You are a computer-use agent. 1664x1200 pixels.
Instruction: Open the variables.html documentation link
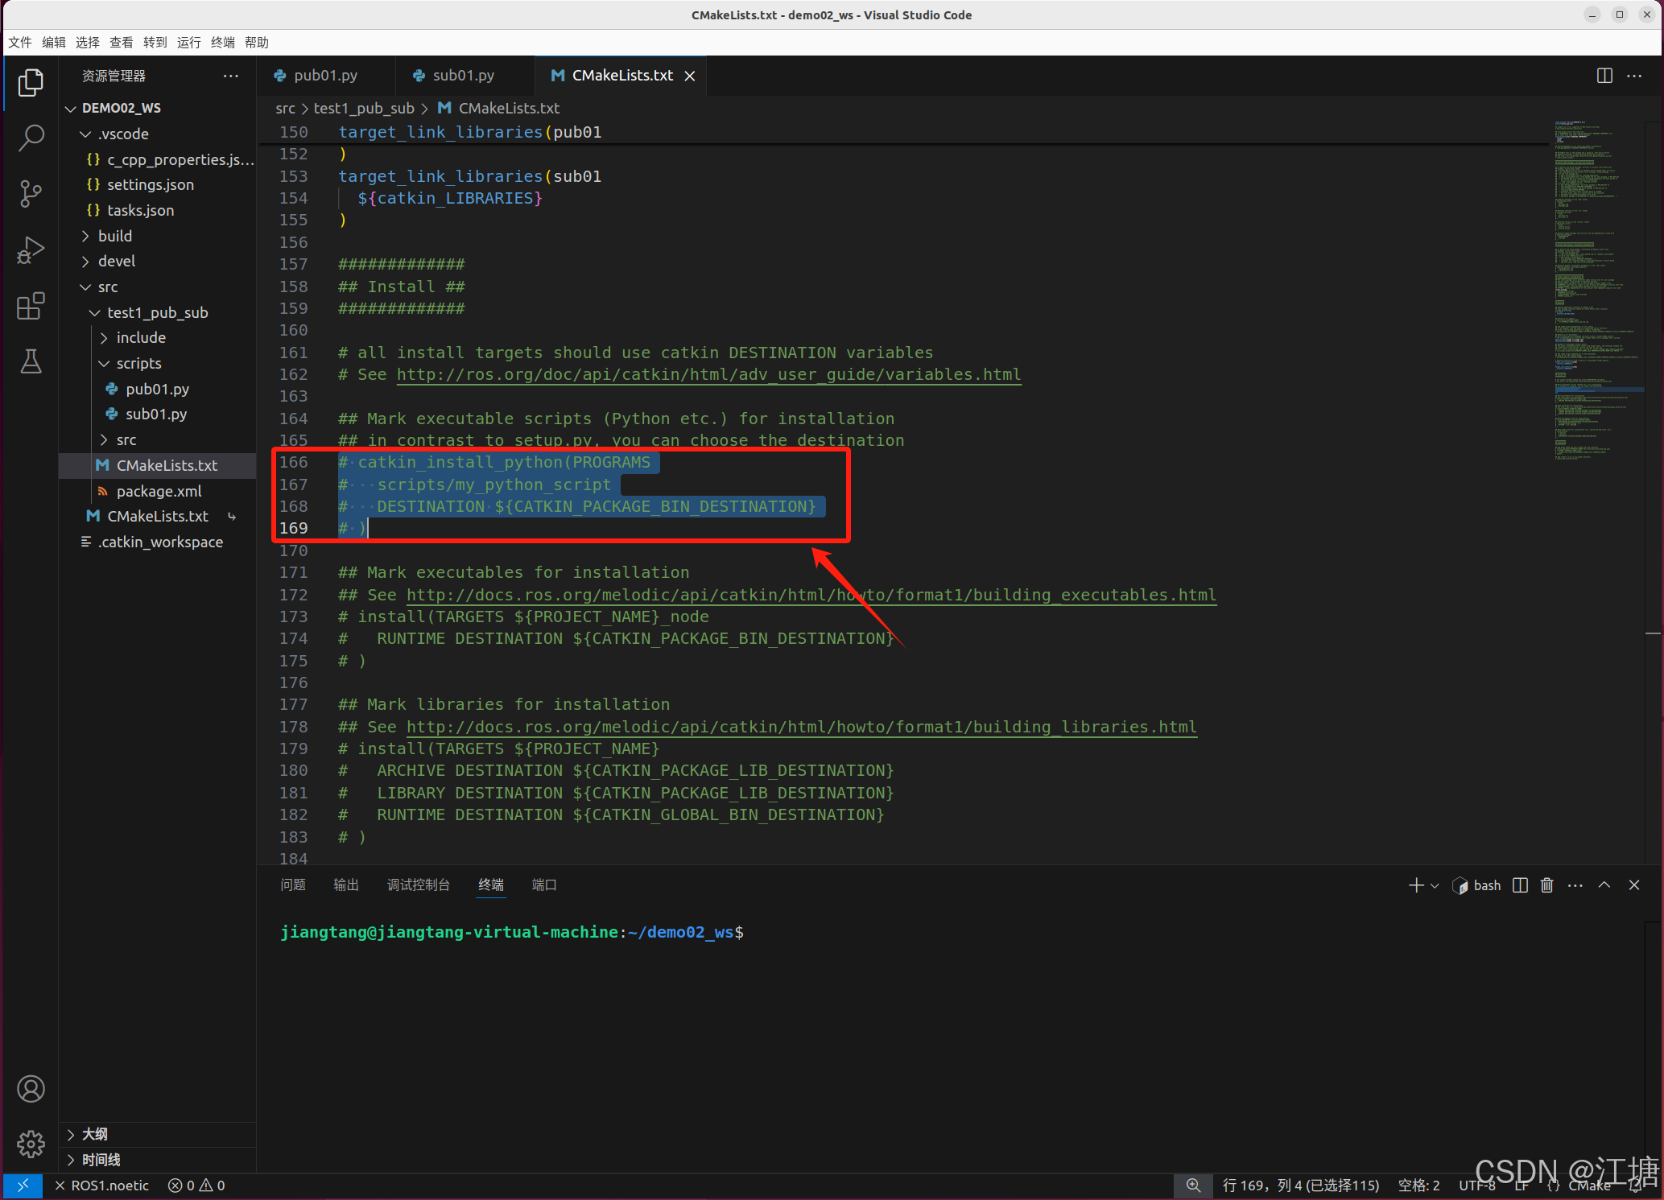[708, 374]
